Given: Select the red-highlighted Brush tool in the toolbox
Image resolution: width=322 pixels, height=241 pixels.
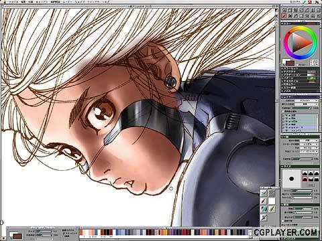Looking at the screenshot, I should coord(284,15).
